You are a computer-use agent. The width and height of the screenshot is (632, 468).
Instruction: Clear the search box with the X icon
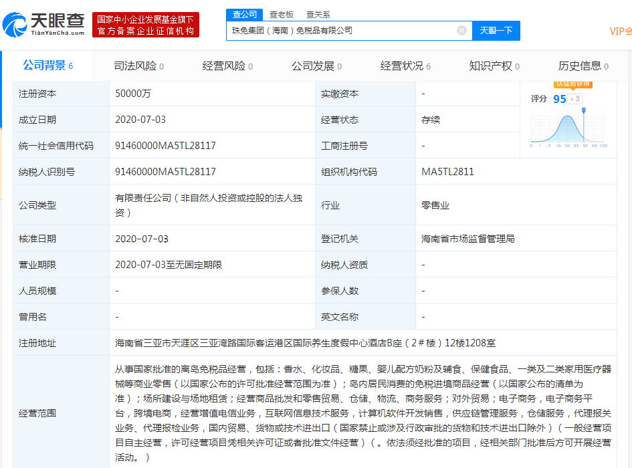click(462, 31)
